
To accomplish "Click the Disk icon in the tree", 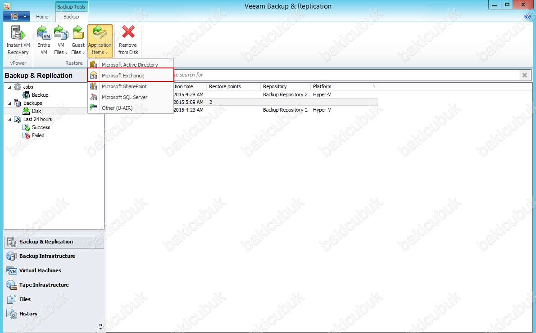I will [26, 111].
